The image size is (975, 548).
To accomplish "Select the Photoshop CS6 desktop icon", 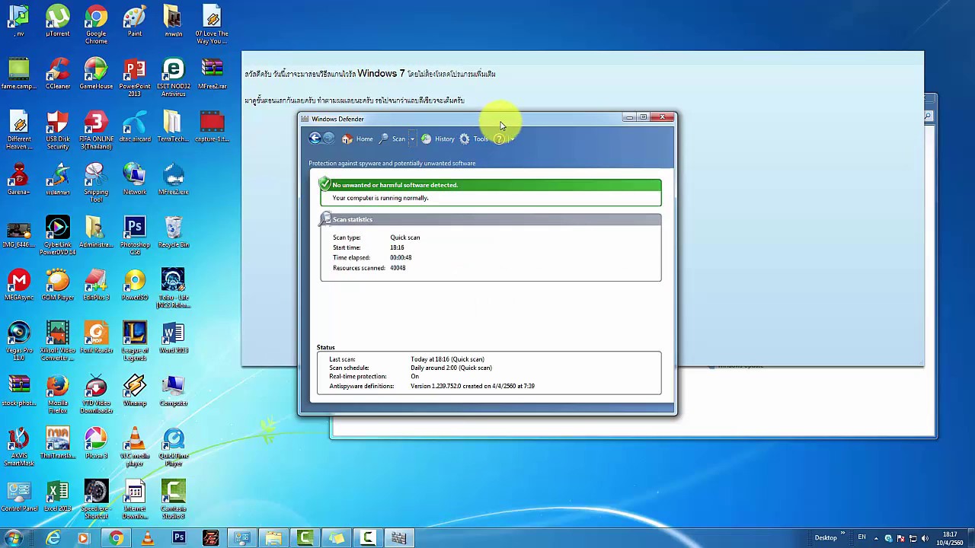I will pos(135,236).
